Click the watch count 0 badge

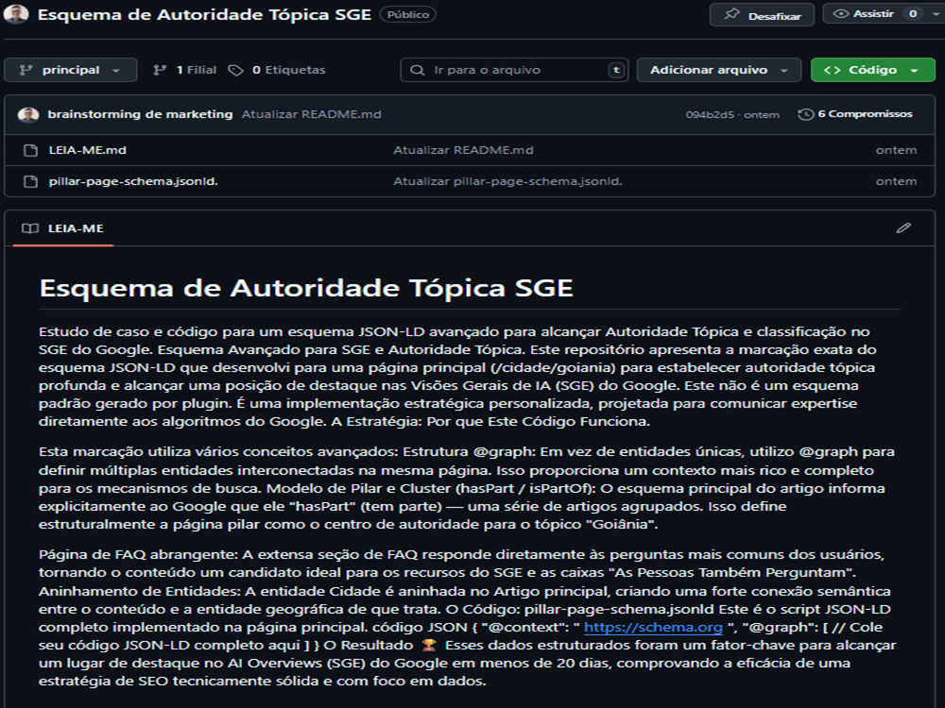click(913, 13)
